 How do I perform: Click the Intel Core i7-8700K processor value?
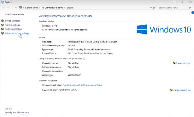tap(92, 42)
